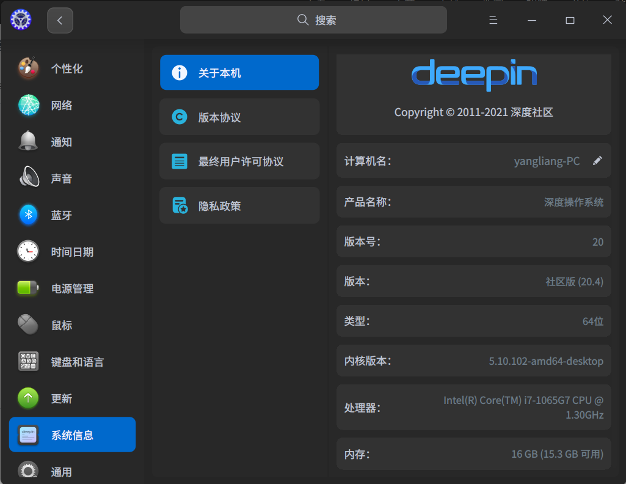The width and height of the screenshot is (626, 484).
Task: Open 通知 settings label
Action: (x=62, y=142)
